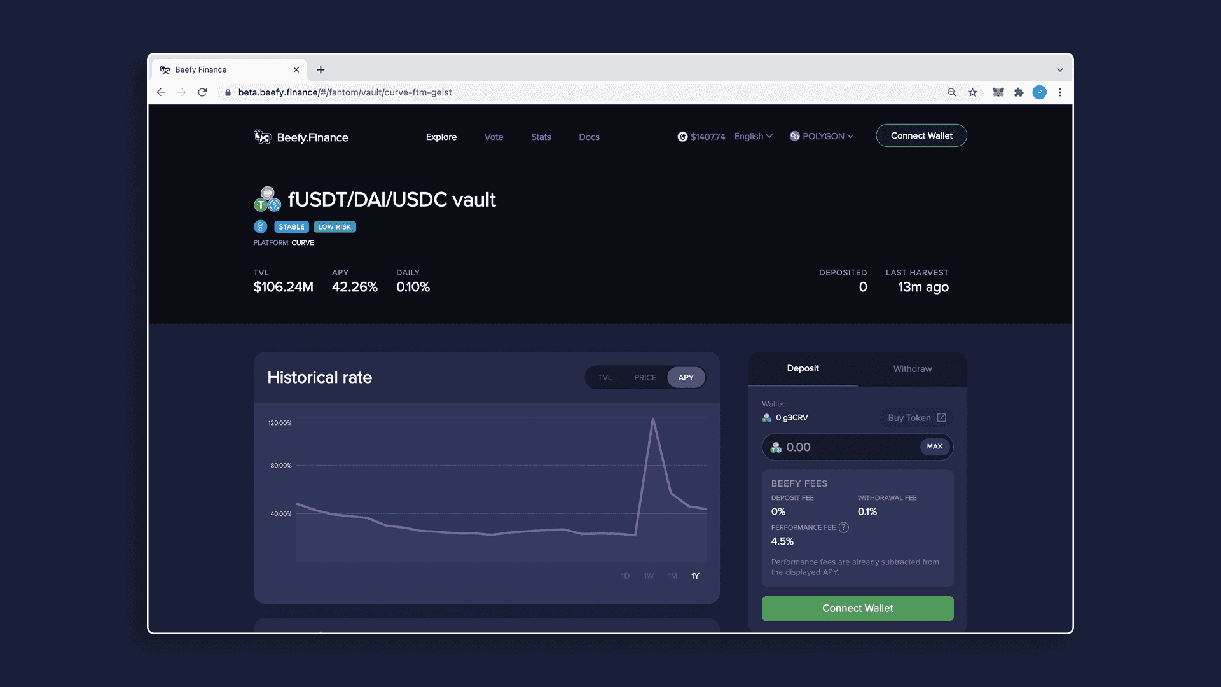
Task: Open the English language dropdown
Action: coord(752,136)
